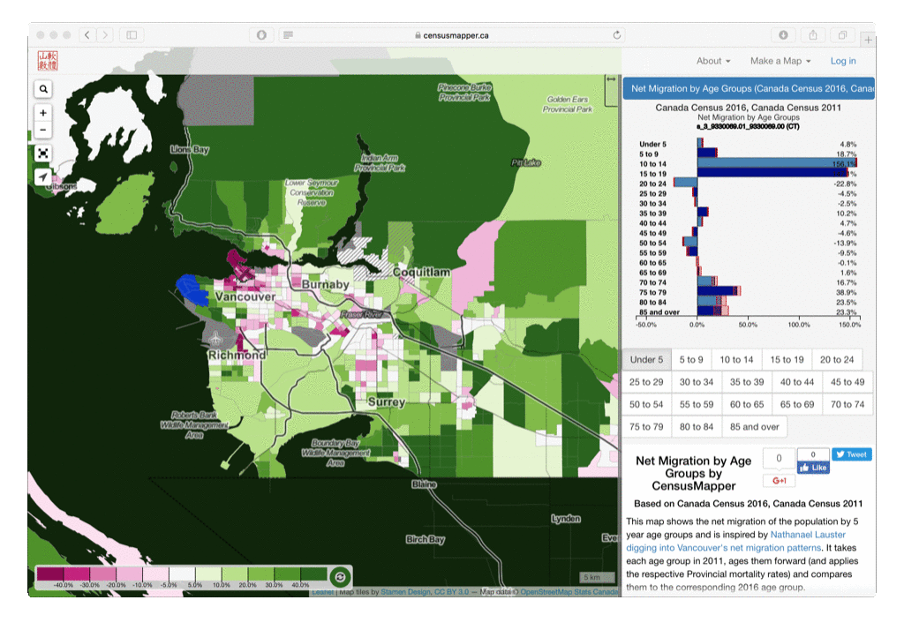Toggle fullscreen map view icon

click(43, 154)
